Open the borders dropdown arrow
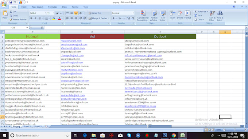248x139 pixels. [x=49, y=19]
